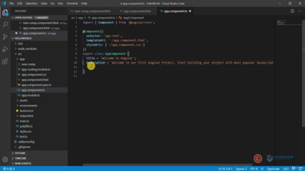Open the Search view icon

point(5,25)
